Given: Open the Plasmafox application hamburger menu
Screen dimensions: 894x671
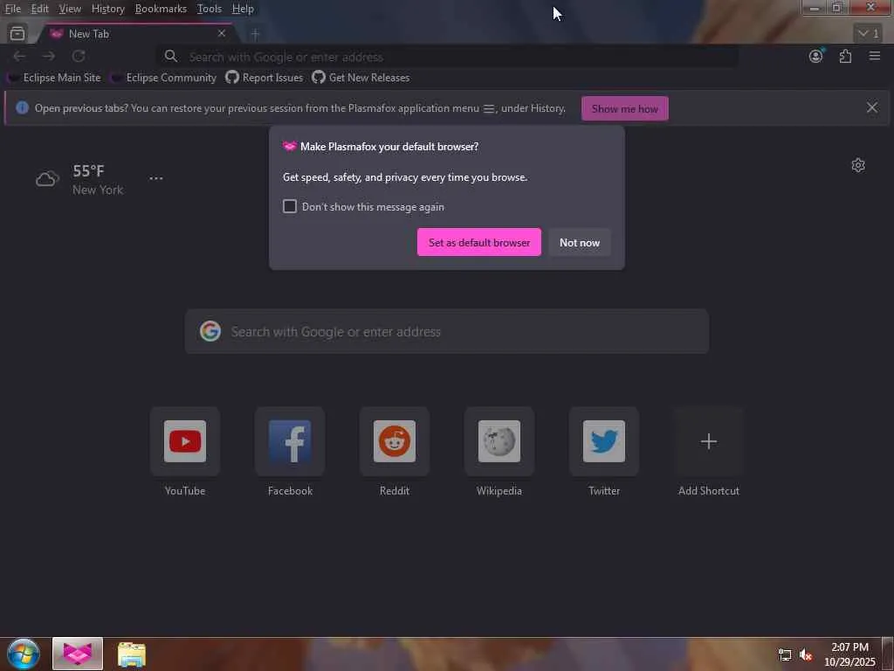Looking at the screenshot, I should coord(875,56).
